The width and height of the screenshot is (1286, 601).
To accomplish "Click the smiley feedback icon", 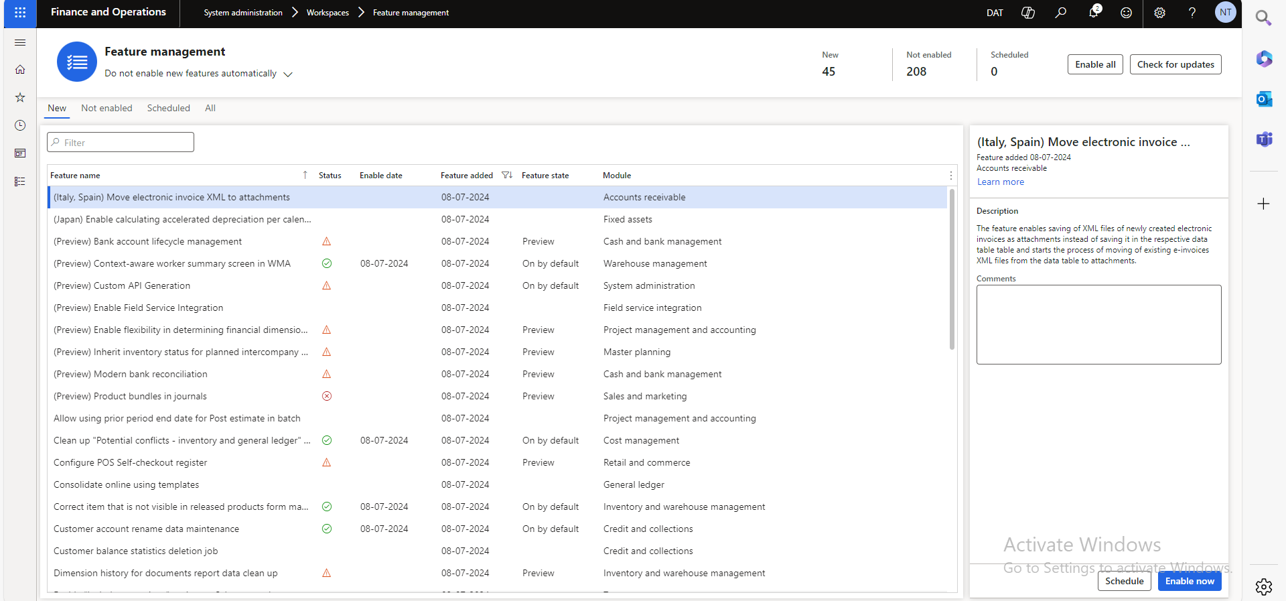I will click(1126, 13).
